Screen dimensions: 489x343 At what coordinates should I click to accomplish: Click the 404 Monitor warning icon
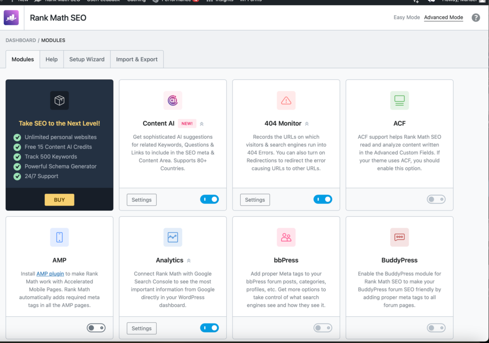coord(286,100)
